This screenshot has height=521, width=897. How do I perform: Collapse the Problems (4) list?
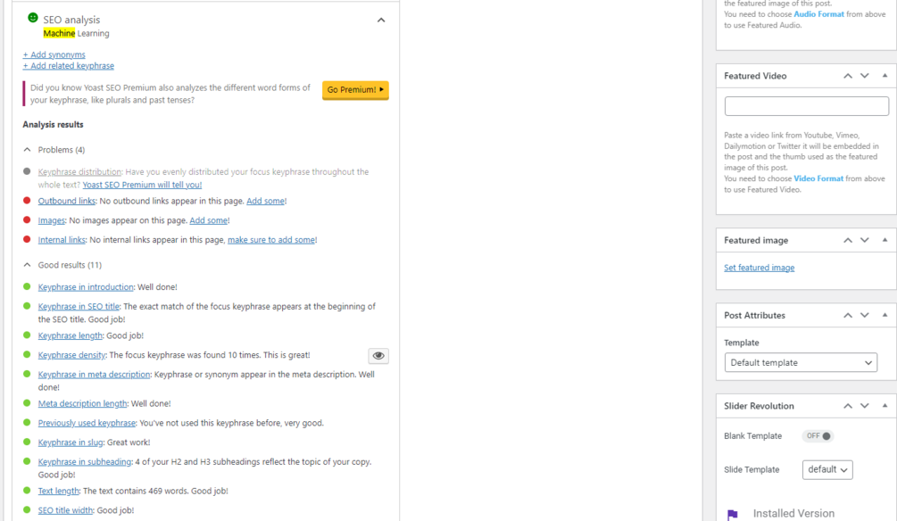(27, 149)
